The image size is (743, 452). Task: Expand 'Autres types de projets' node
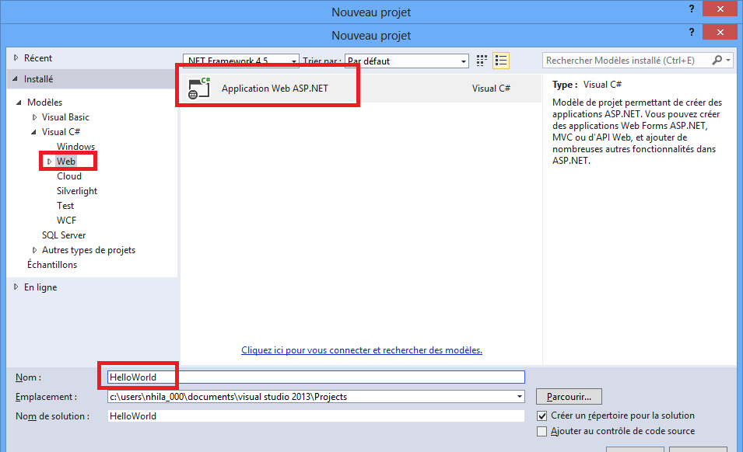[34, 249]
